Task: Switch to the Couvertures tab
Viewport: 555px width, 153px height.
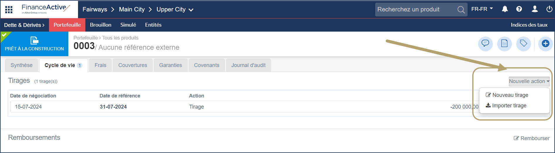Action: coord(133,65)
